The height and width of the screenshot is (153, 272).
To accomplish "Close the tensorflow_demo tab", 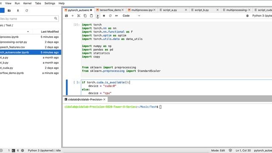I will click(123, 10).
